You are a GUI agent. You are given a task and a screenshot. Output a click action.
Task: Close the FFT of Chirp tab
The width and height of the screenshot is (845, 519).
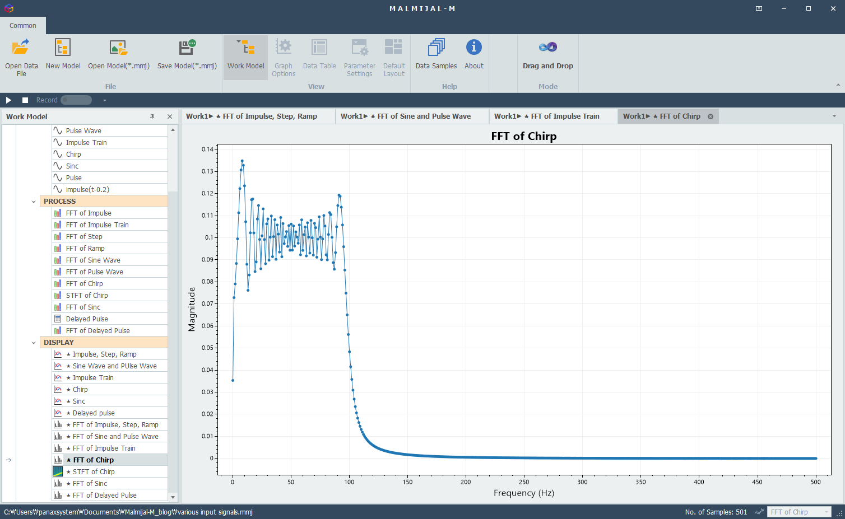click(711, 116)
